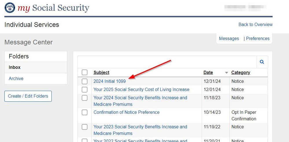
Task: Sort messages by Subject column
Action: tap(101, 72)
